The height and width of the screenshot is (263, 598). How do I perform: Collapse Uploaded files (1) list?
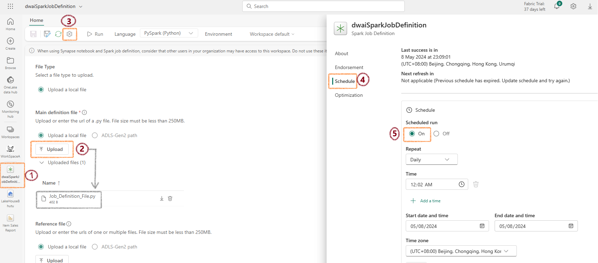(42, 162)
